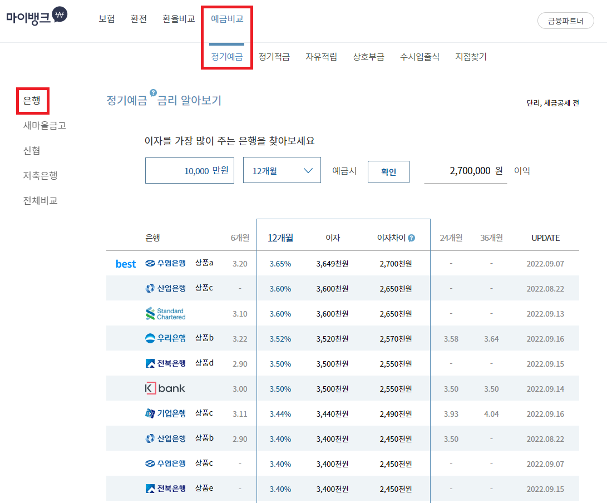Click 2,700천원 interest difference value
This screenshot has height=503, width=607.
396,264
